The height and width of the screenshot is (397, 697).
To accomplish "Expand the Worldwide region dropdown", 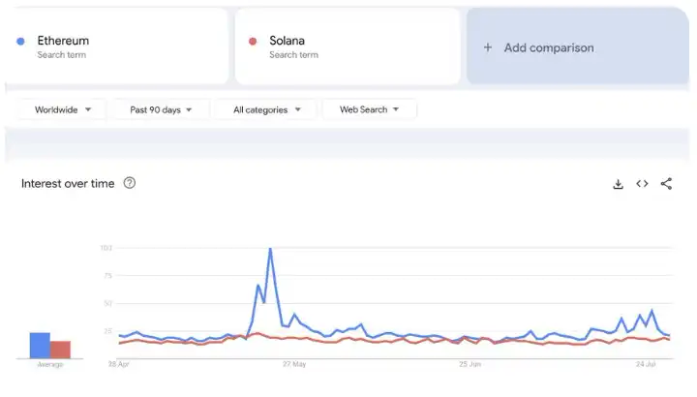I will click(62, 110).
